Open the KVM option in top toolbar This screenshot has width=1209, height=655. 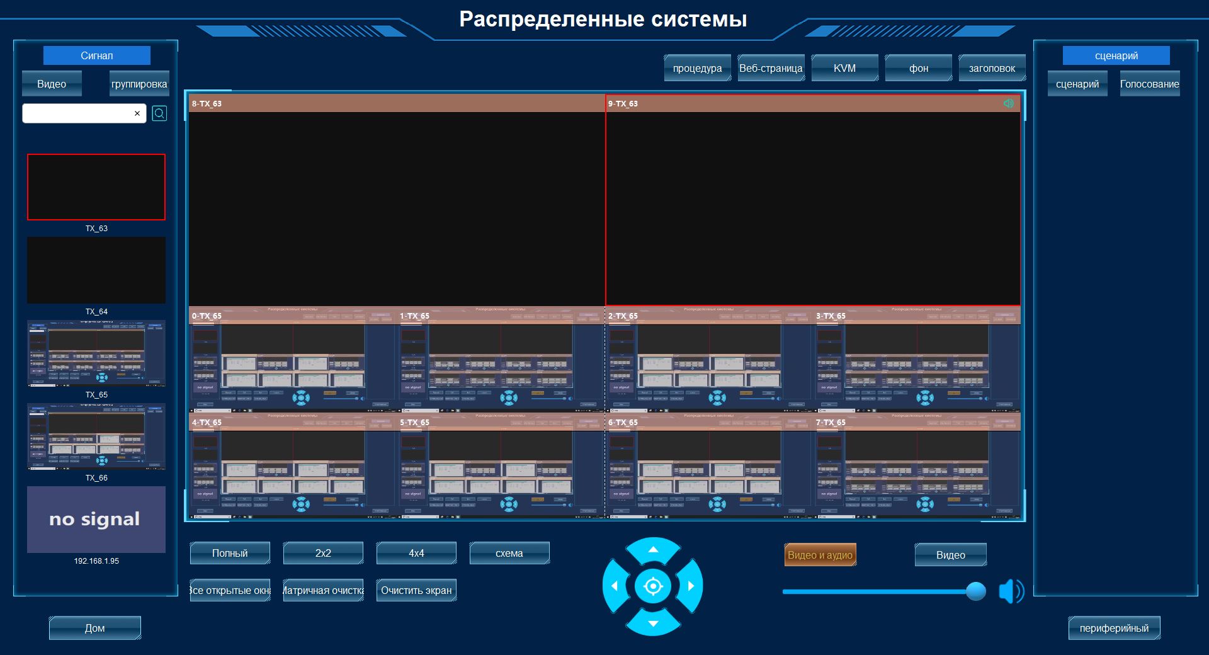pyautogui.click(x=844, y=68)
